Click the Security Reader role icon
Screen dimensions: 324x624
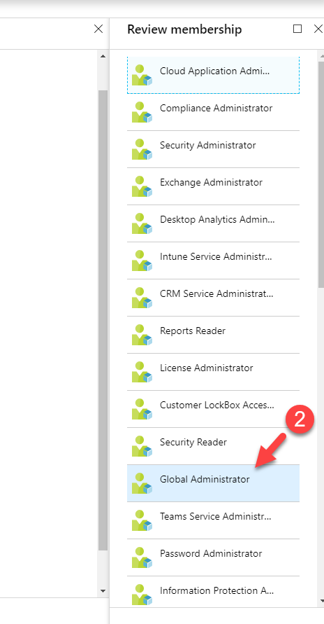coord(142,446)
